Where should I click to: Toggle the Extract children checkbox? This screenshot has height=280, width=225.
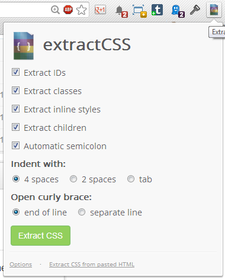pos(15,127)
